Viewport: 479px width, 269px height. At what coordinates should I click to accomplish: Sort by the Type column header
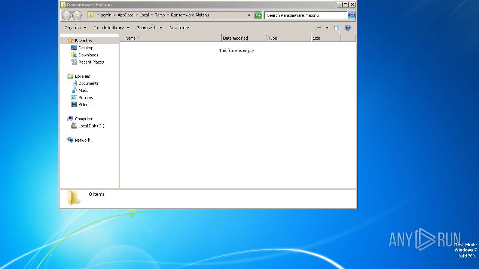click(289, 38)
